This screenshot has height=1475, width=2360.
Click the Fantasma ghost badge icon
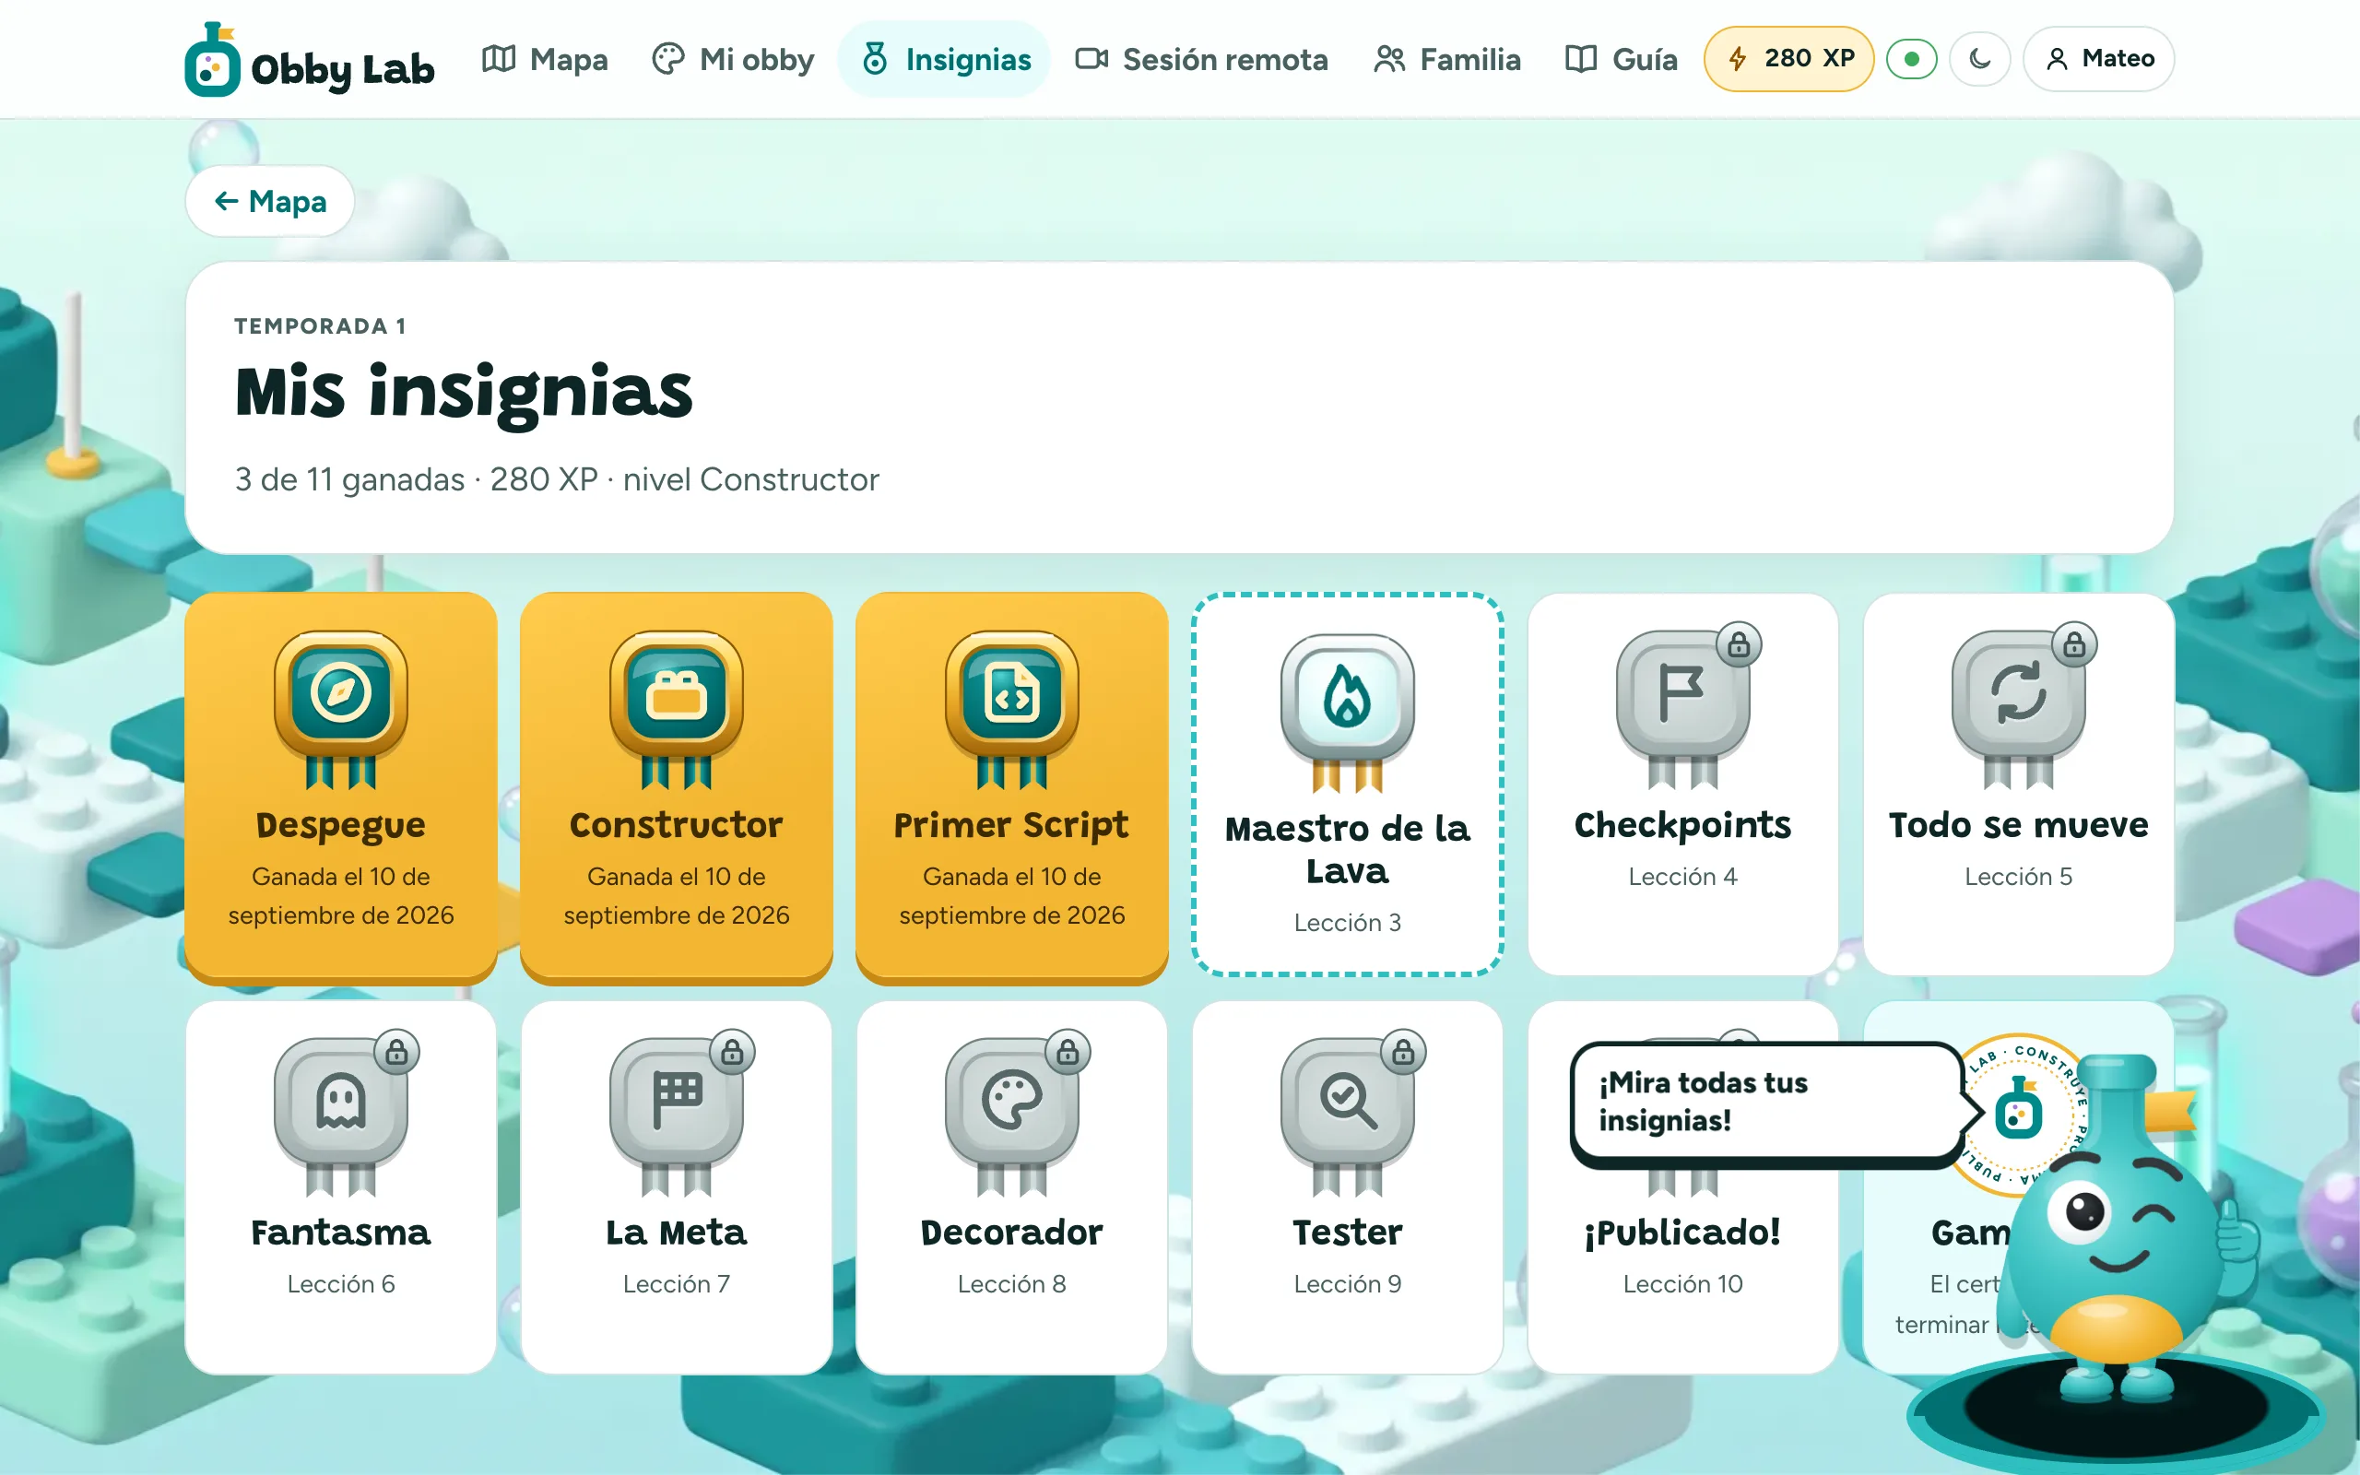click(x=341, y=1115)
